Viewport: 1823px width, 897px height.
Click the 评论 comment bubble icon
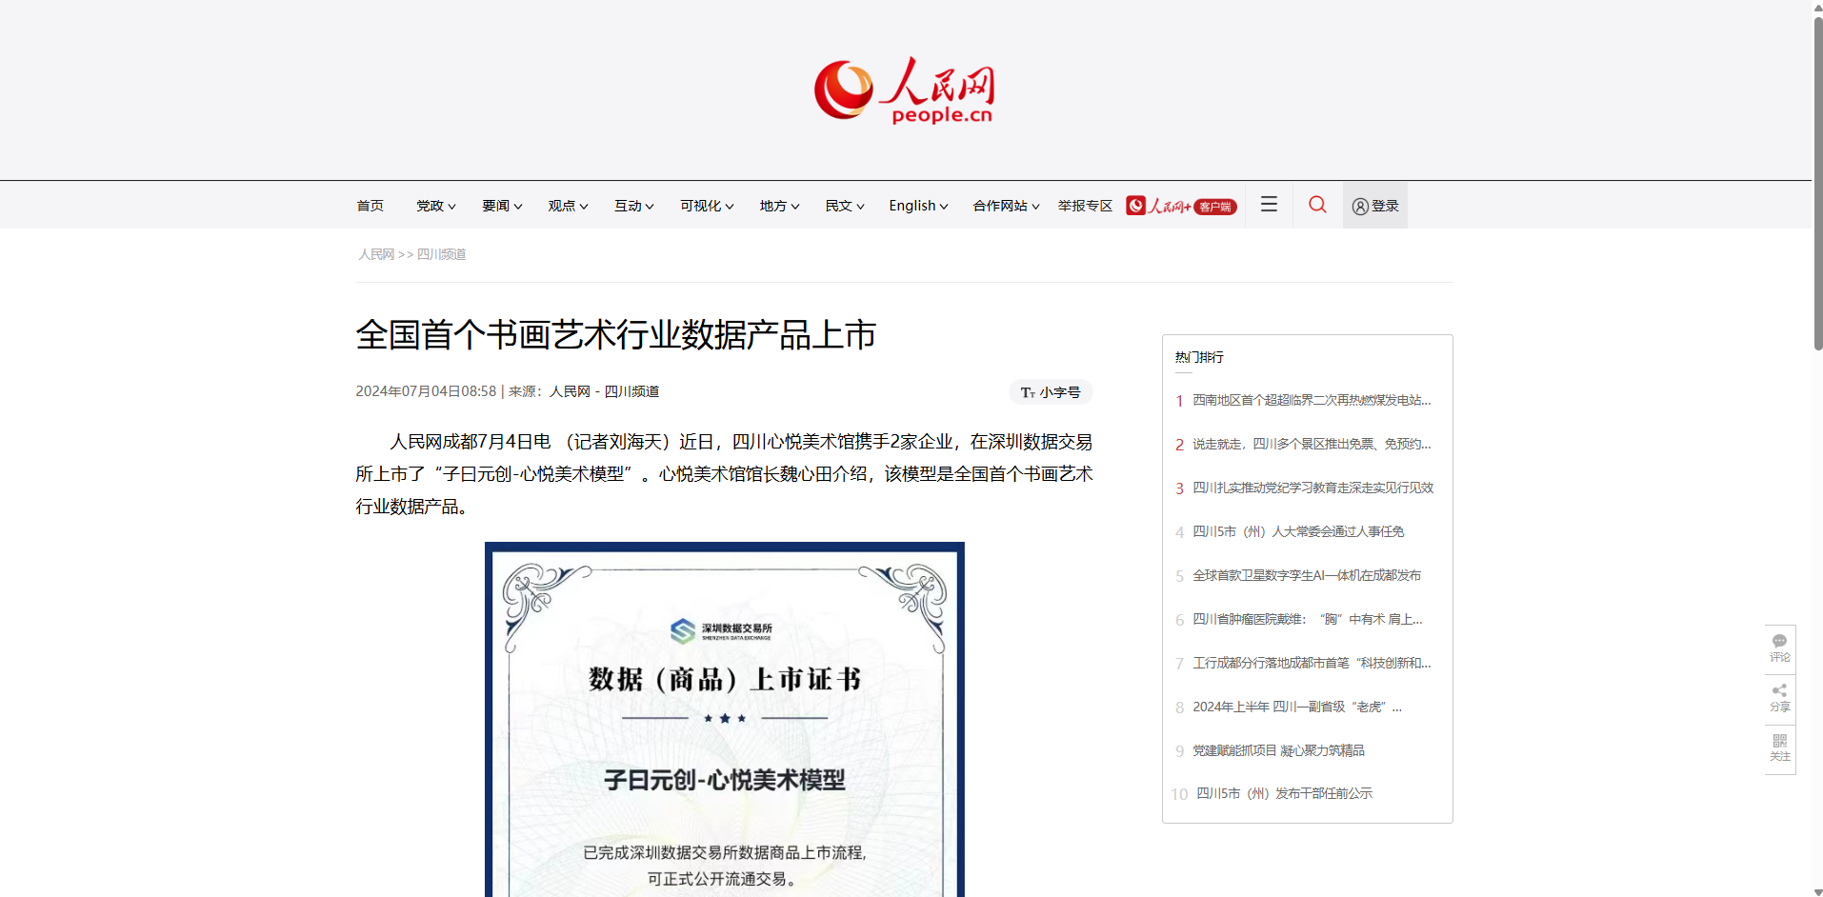pyautogui.click(x=1779, y=648)
